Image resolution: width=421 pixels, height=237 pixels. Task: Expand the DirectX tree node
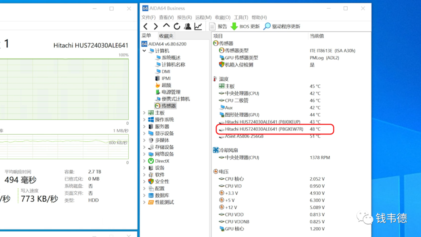[x=145, y=161]
